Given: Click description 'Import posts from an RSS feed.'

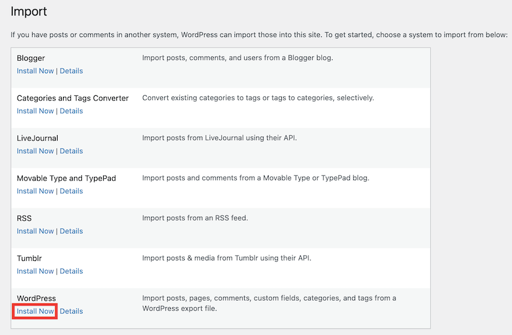Looking at the screenshot, I should (x=195, y=218).
